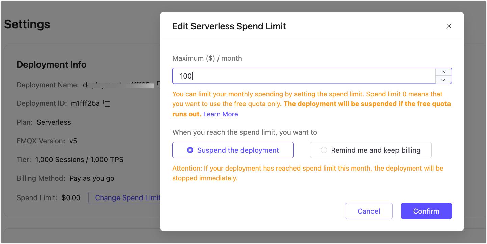Select the Suspend the deployment option
The height and width of the screenshot is (244, 487).
tap(233, 150)
